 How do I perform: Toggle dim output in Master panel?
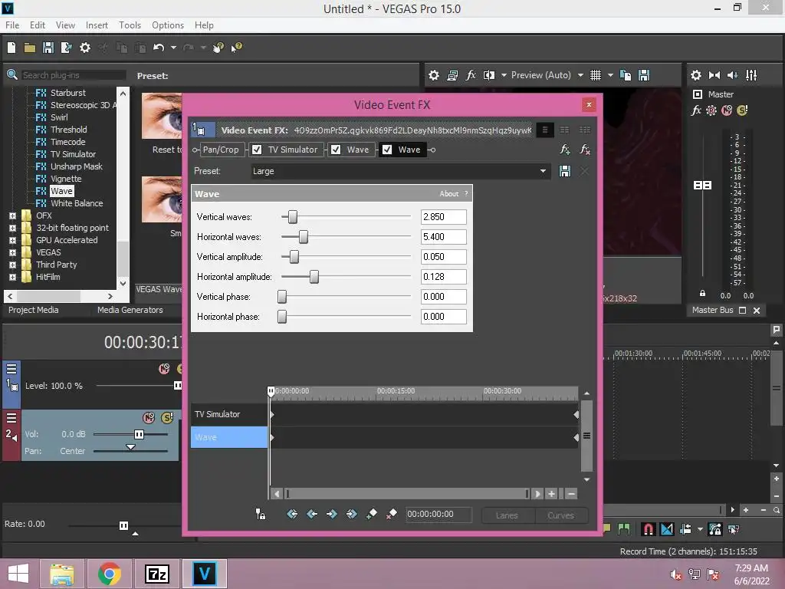click(x=732, y=75)
